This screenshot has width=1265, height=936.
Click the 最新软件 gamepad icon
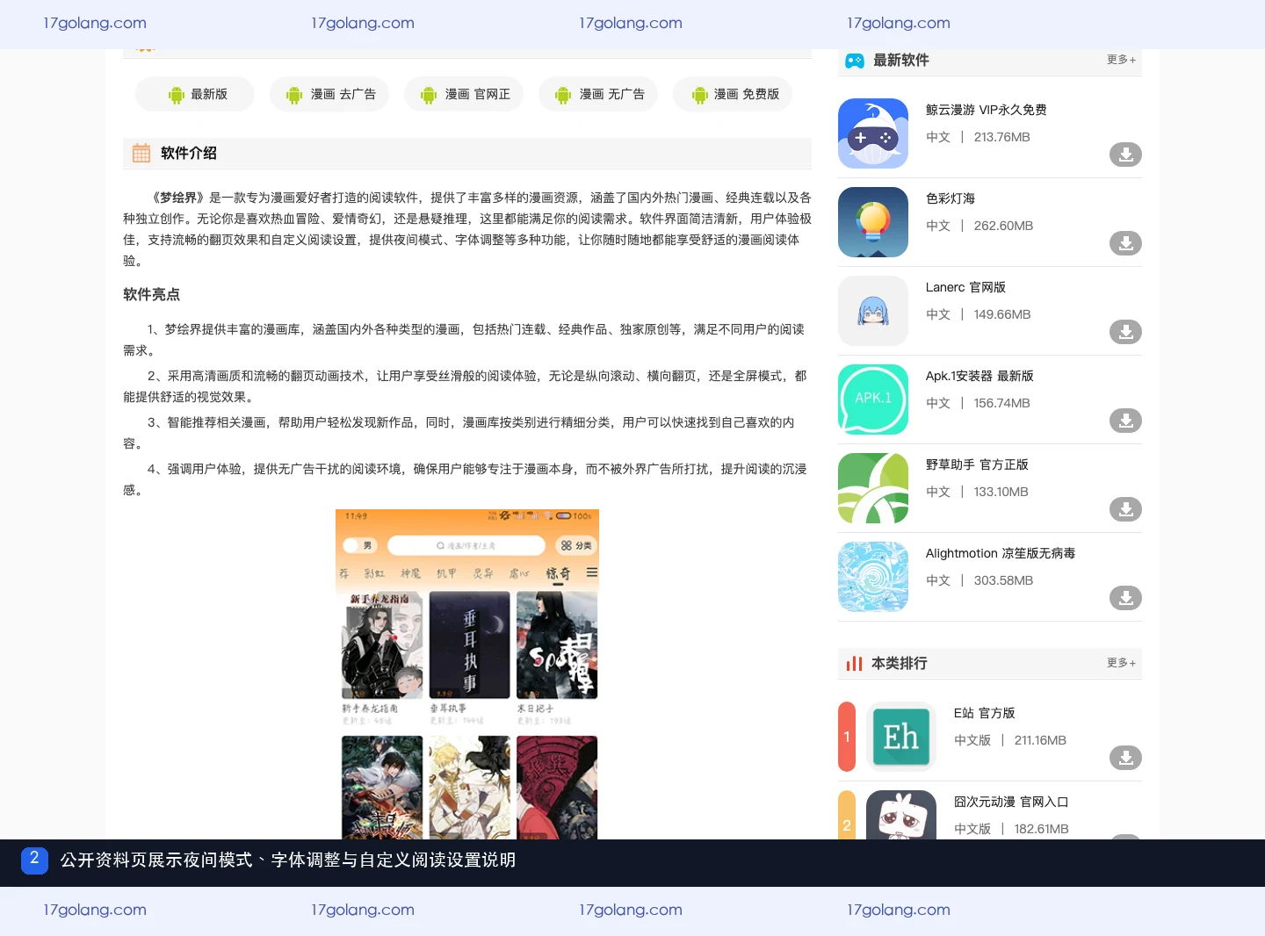coord(855,61)
